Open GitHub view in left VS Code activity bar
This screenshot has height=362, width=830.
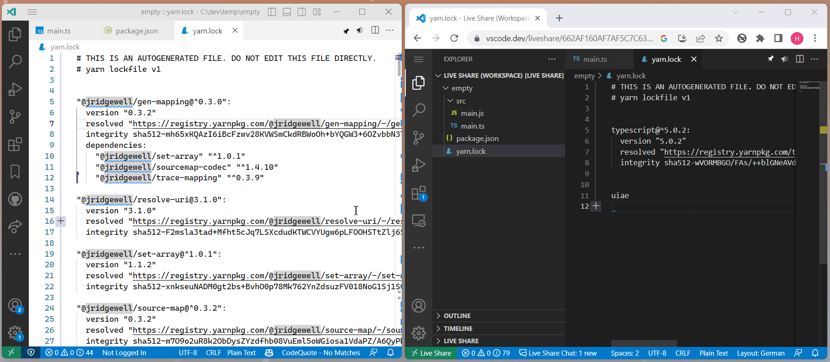point(15,199)
